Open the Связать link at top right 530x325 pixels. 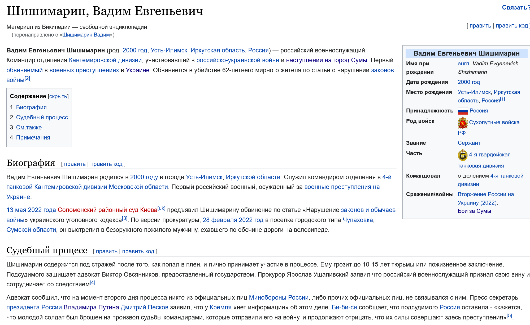515,8
